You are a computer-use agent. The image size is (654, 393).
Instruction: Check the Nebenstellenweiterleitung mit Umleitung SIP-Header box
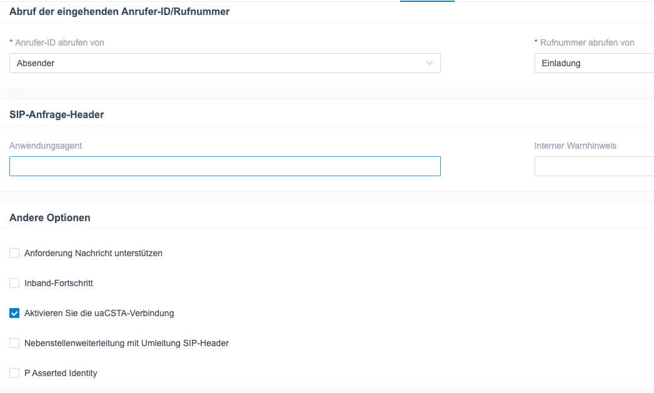[14, 343]
